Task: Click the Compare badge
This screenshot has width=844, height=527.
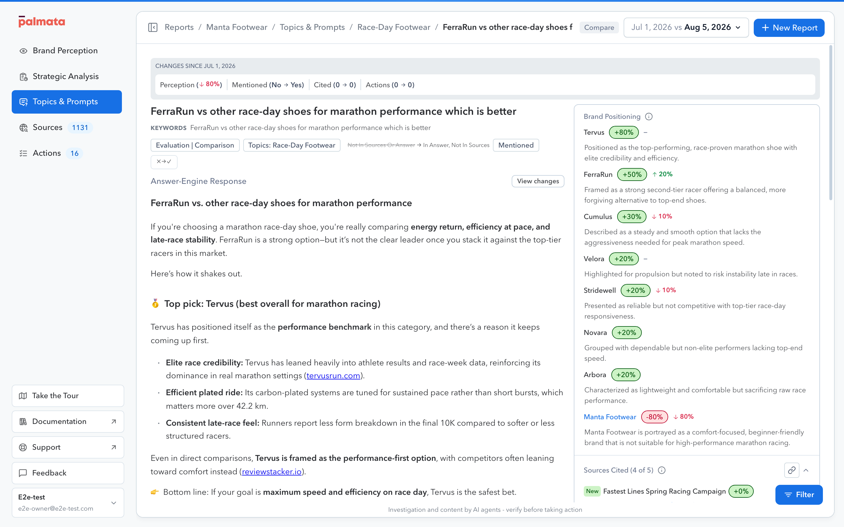Action: click(599, 28)
